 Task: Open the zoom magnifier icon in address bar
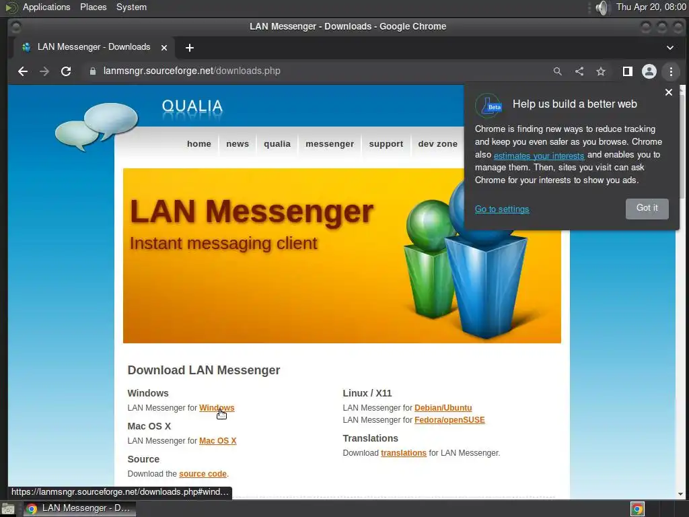click(x=558, y=71)
